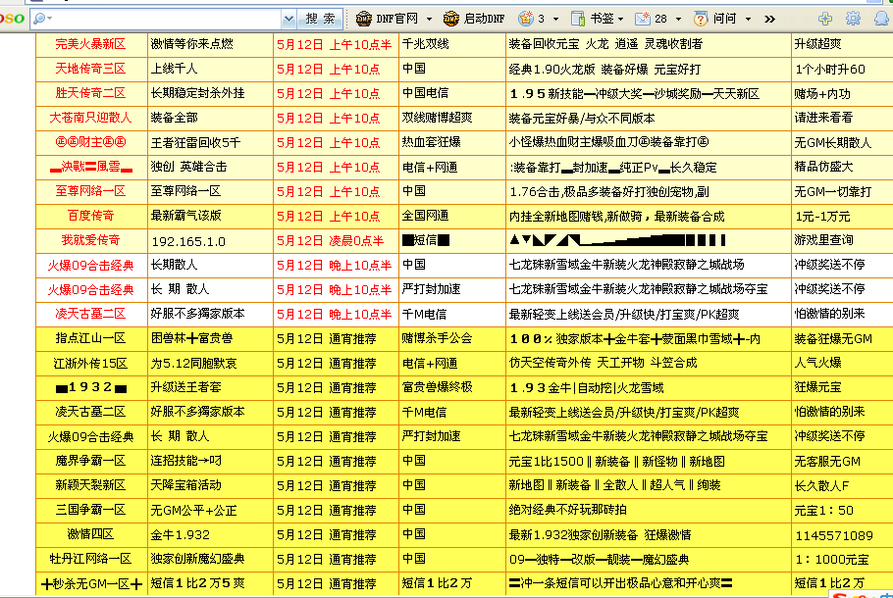
Task: Click the green plus icon in toolbar
Action: pos(825,19)
